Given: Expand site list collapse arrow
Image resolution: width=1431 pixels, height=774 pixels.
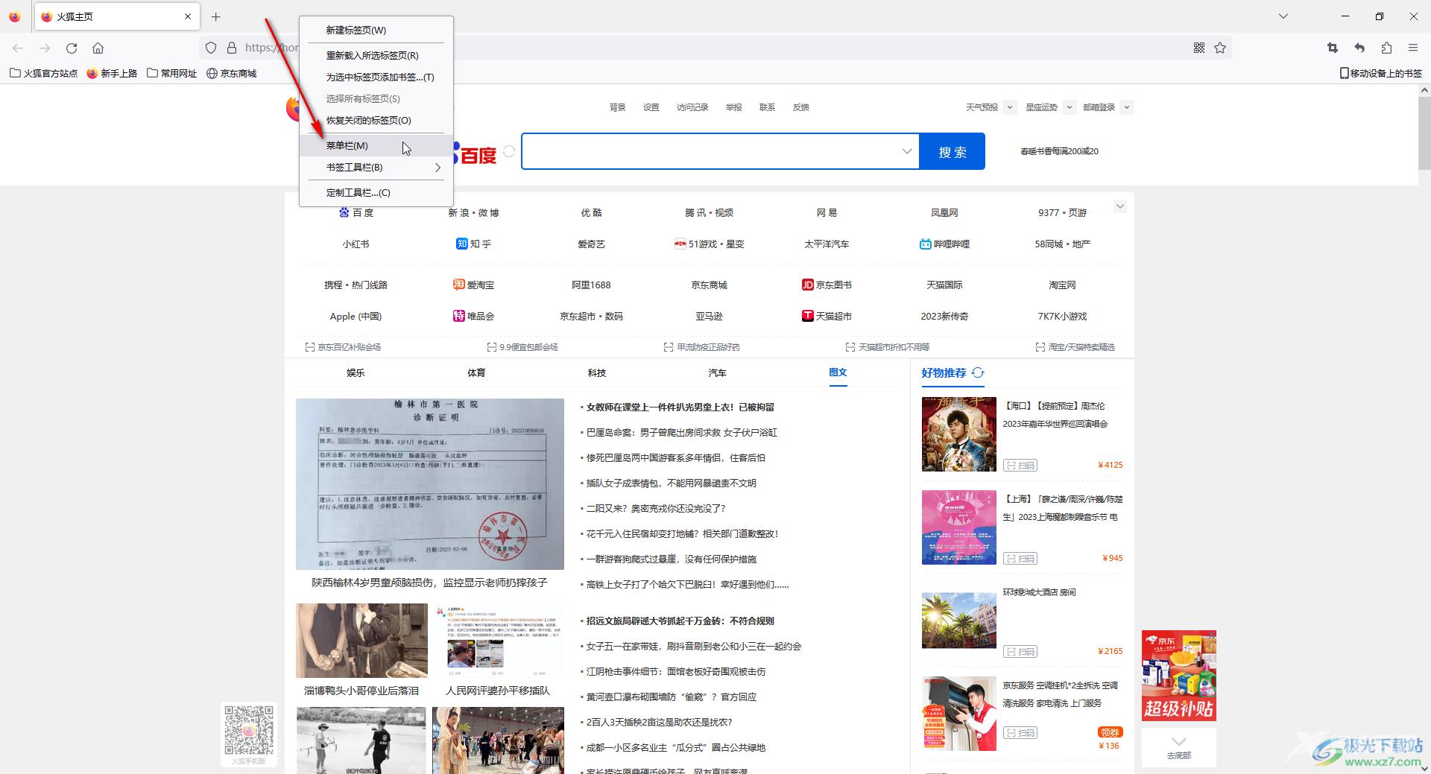Looking at the screenshot, I should (1119, 206).
